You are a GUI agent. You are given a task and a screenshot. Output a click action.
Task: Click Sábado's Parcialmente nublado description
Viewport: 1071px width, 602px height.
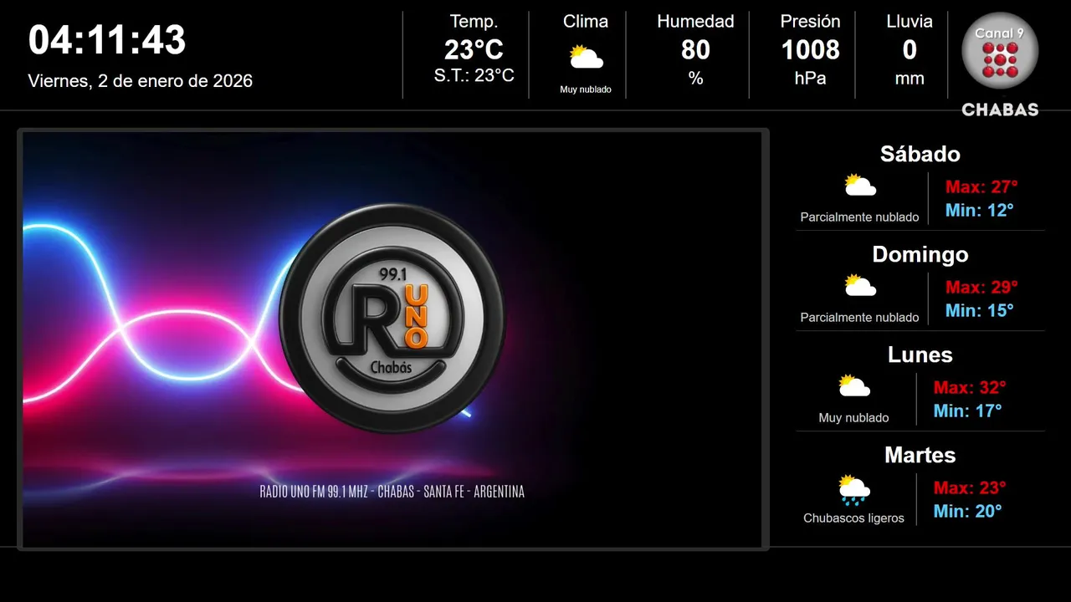pyautogui.click(x=859, y=217)
